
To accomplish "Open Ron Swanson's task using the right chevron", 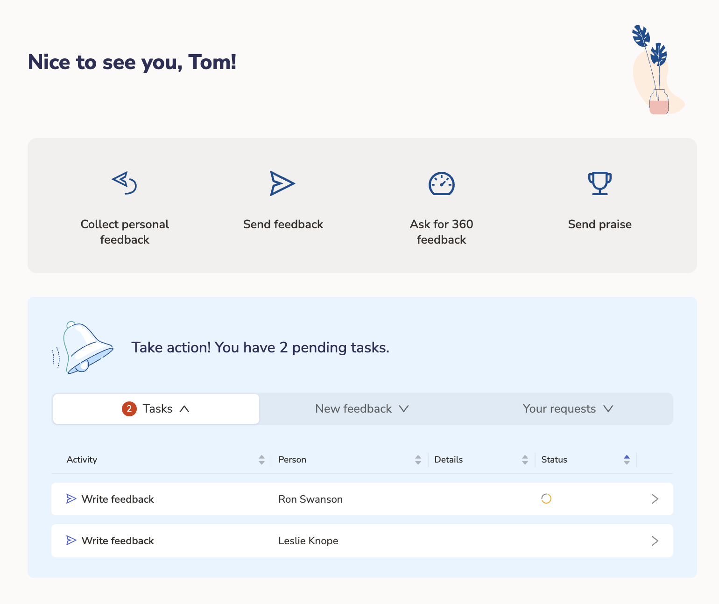I will click(655, 499).
